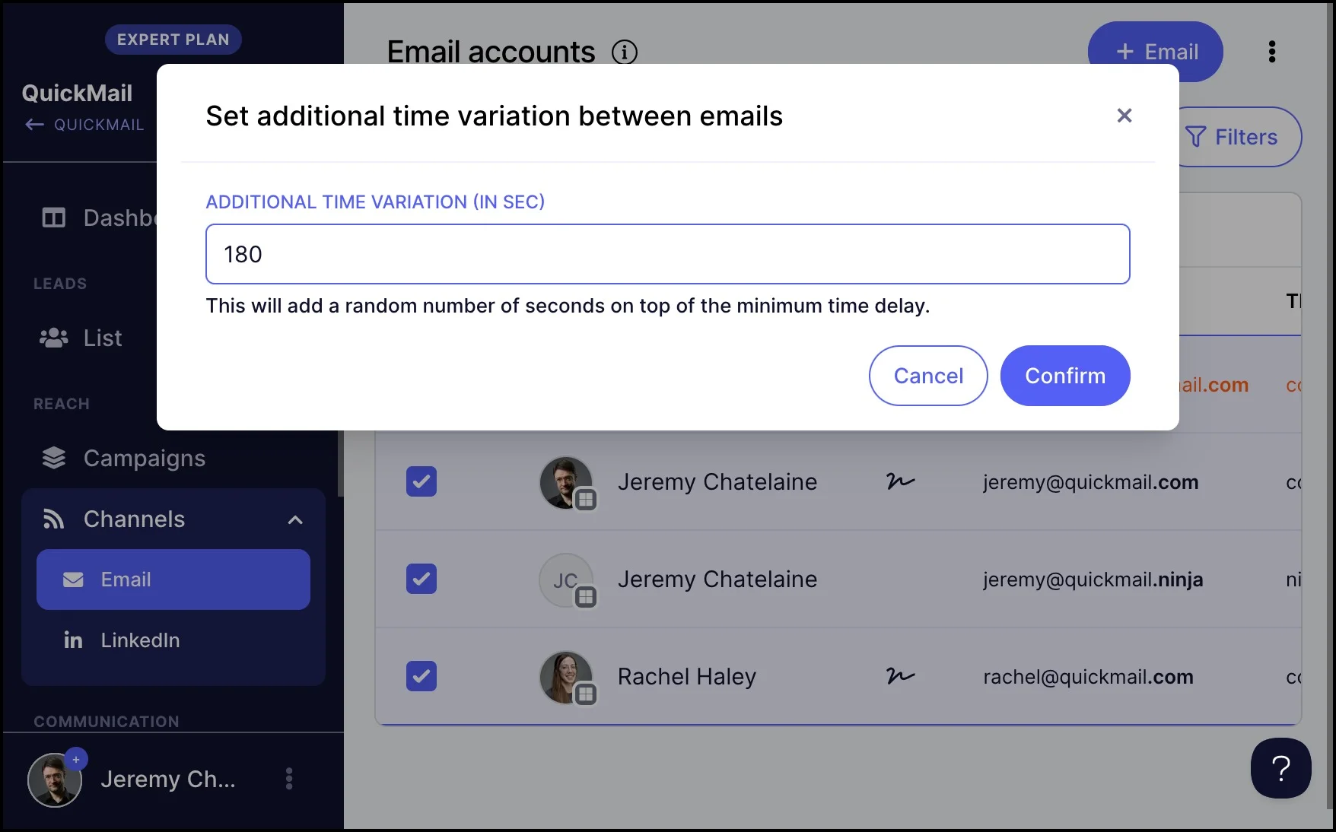Screen dimensions: 1336x832
Task: Click the user profile avatar in sidebar footer
Action: tap(55, 780)
